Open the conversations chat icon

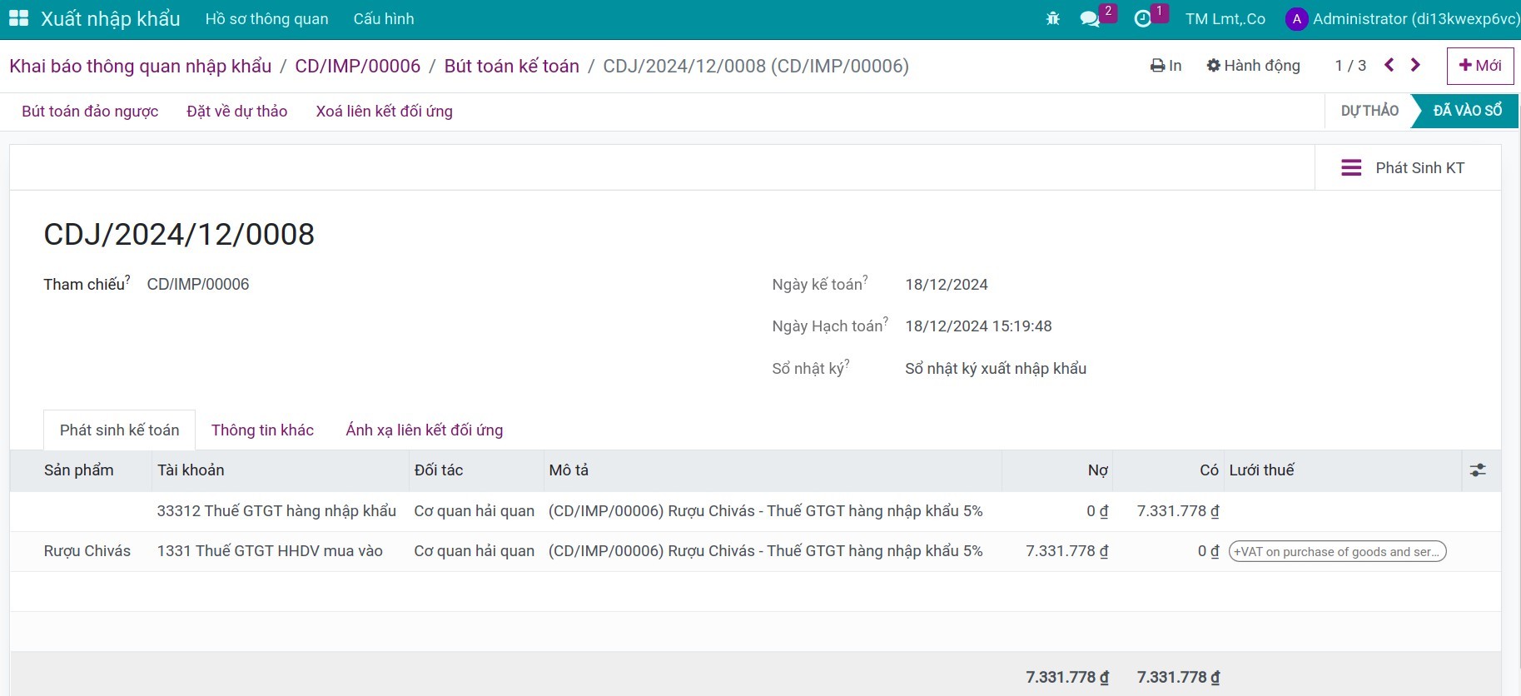click(x=1090, y=18)
